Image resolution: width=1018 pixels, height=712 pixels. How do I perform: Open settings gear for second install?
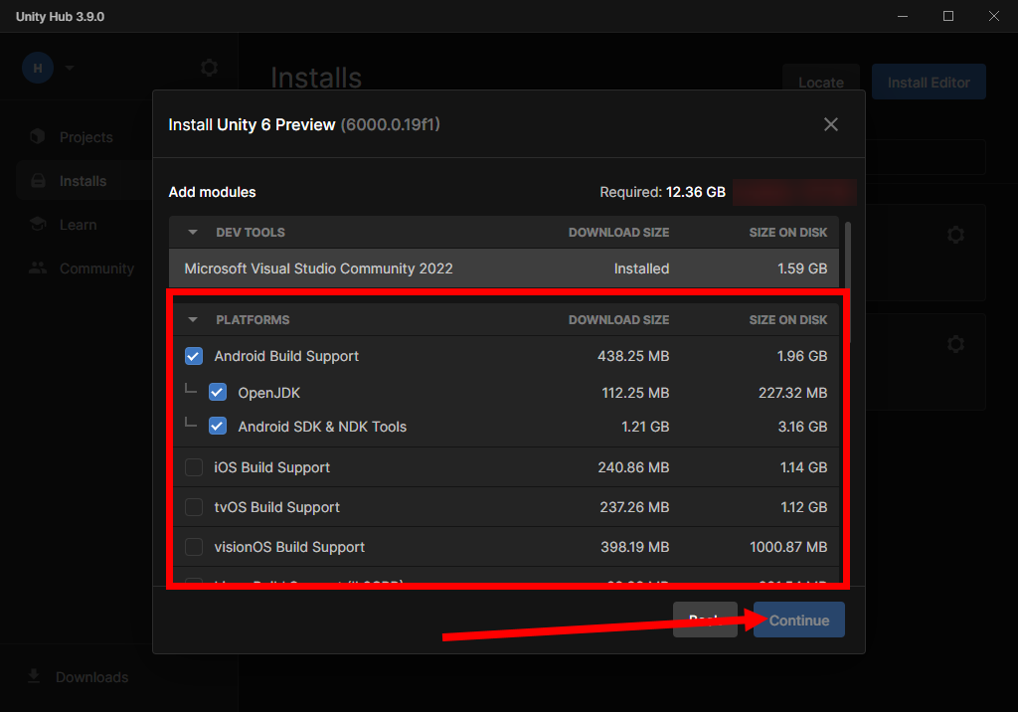pyautogui.click(x=955, y=344)
